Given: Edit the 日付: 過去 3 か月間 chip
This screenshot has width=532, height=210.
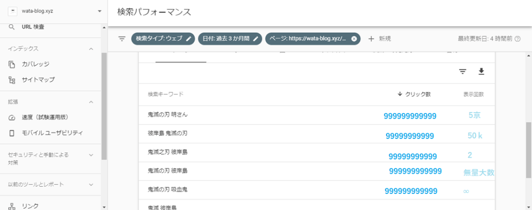Looking at the screenshot, I should point(230,38).
